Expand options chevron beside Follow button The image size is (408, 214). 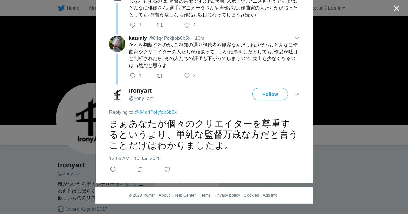297,94
